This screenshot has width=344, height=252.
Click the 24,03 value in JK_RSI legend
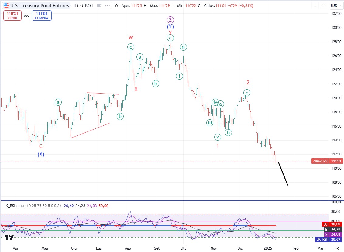[x=92, y=206]
